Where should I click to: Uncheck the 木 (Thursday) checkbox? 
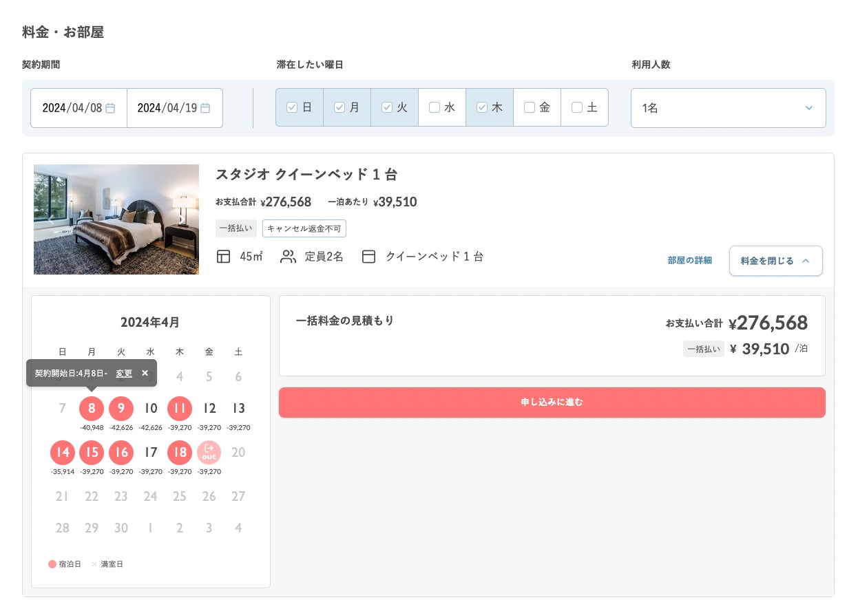(x=482, y=107)
